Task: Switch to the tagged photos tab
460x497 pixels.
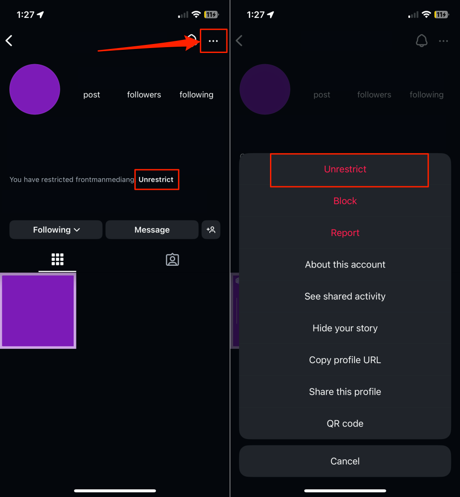Action: click(172, 259)
